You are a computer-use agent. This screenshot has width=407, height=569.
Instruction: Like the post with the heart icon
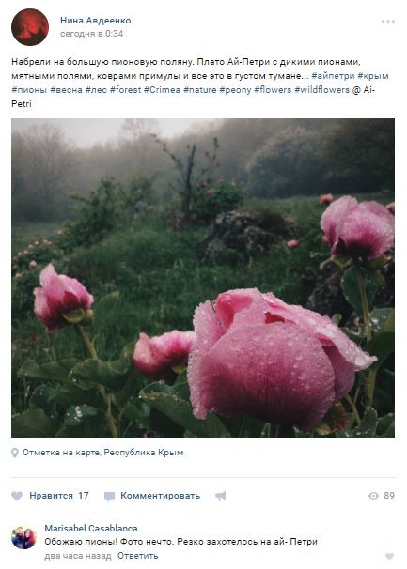[x=17, y=496]
